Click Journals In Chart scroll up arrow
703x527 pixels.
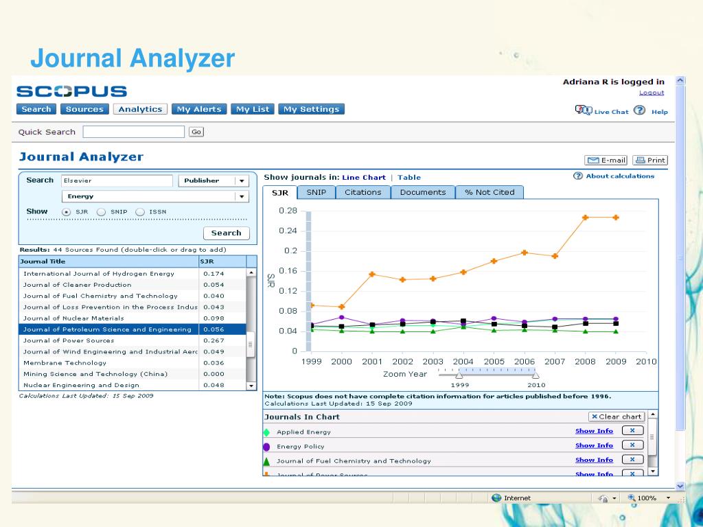(653, 414)
